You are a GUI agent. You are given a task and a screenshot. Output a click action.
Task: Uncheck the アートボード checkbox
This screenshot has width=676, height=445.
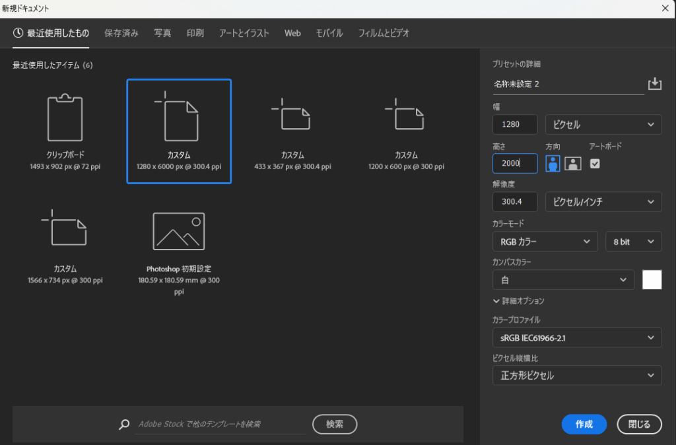tap(595, 164)
